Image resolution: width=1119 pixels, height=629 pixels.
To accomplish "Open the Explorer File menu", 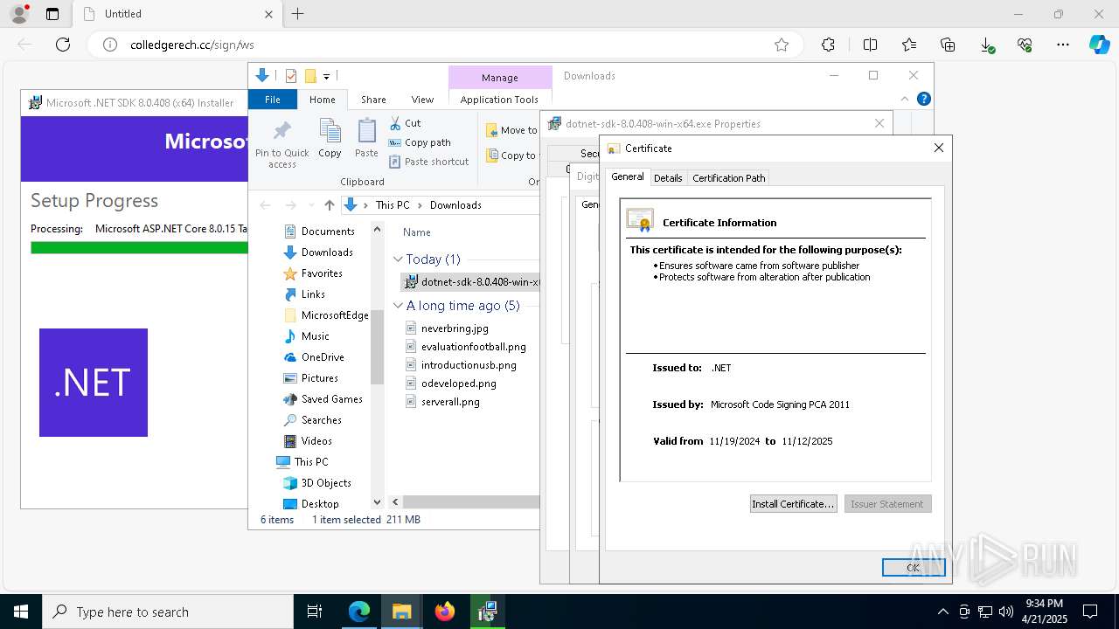I will tap(273, 100).
